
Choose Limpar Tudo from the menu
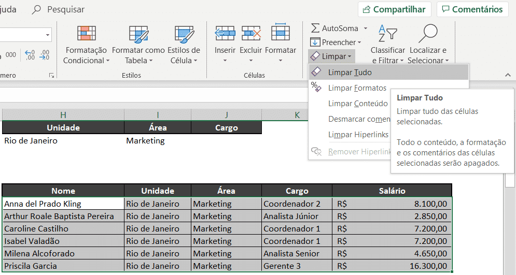pyautogui.click(x=388, y=73)
